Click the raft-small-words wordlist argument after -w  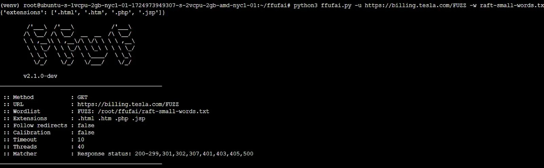[x=512, y=6]
